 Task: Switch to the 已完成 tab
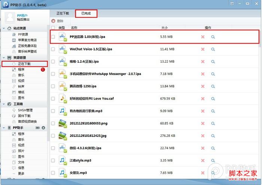[x=86, y=13]
